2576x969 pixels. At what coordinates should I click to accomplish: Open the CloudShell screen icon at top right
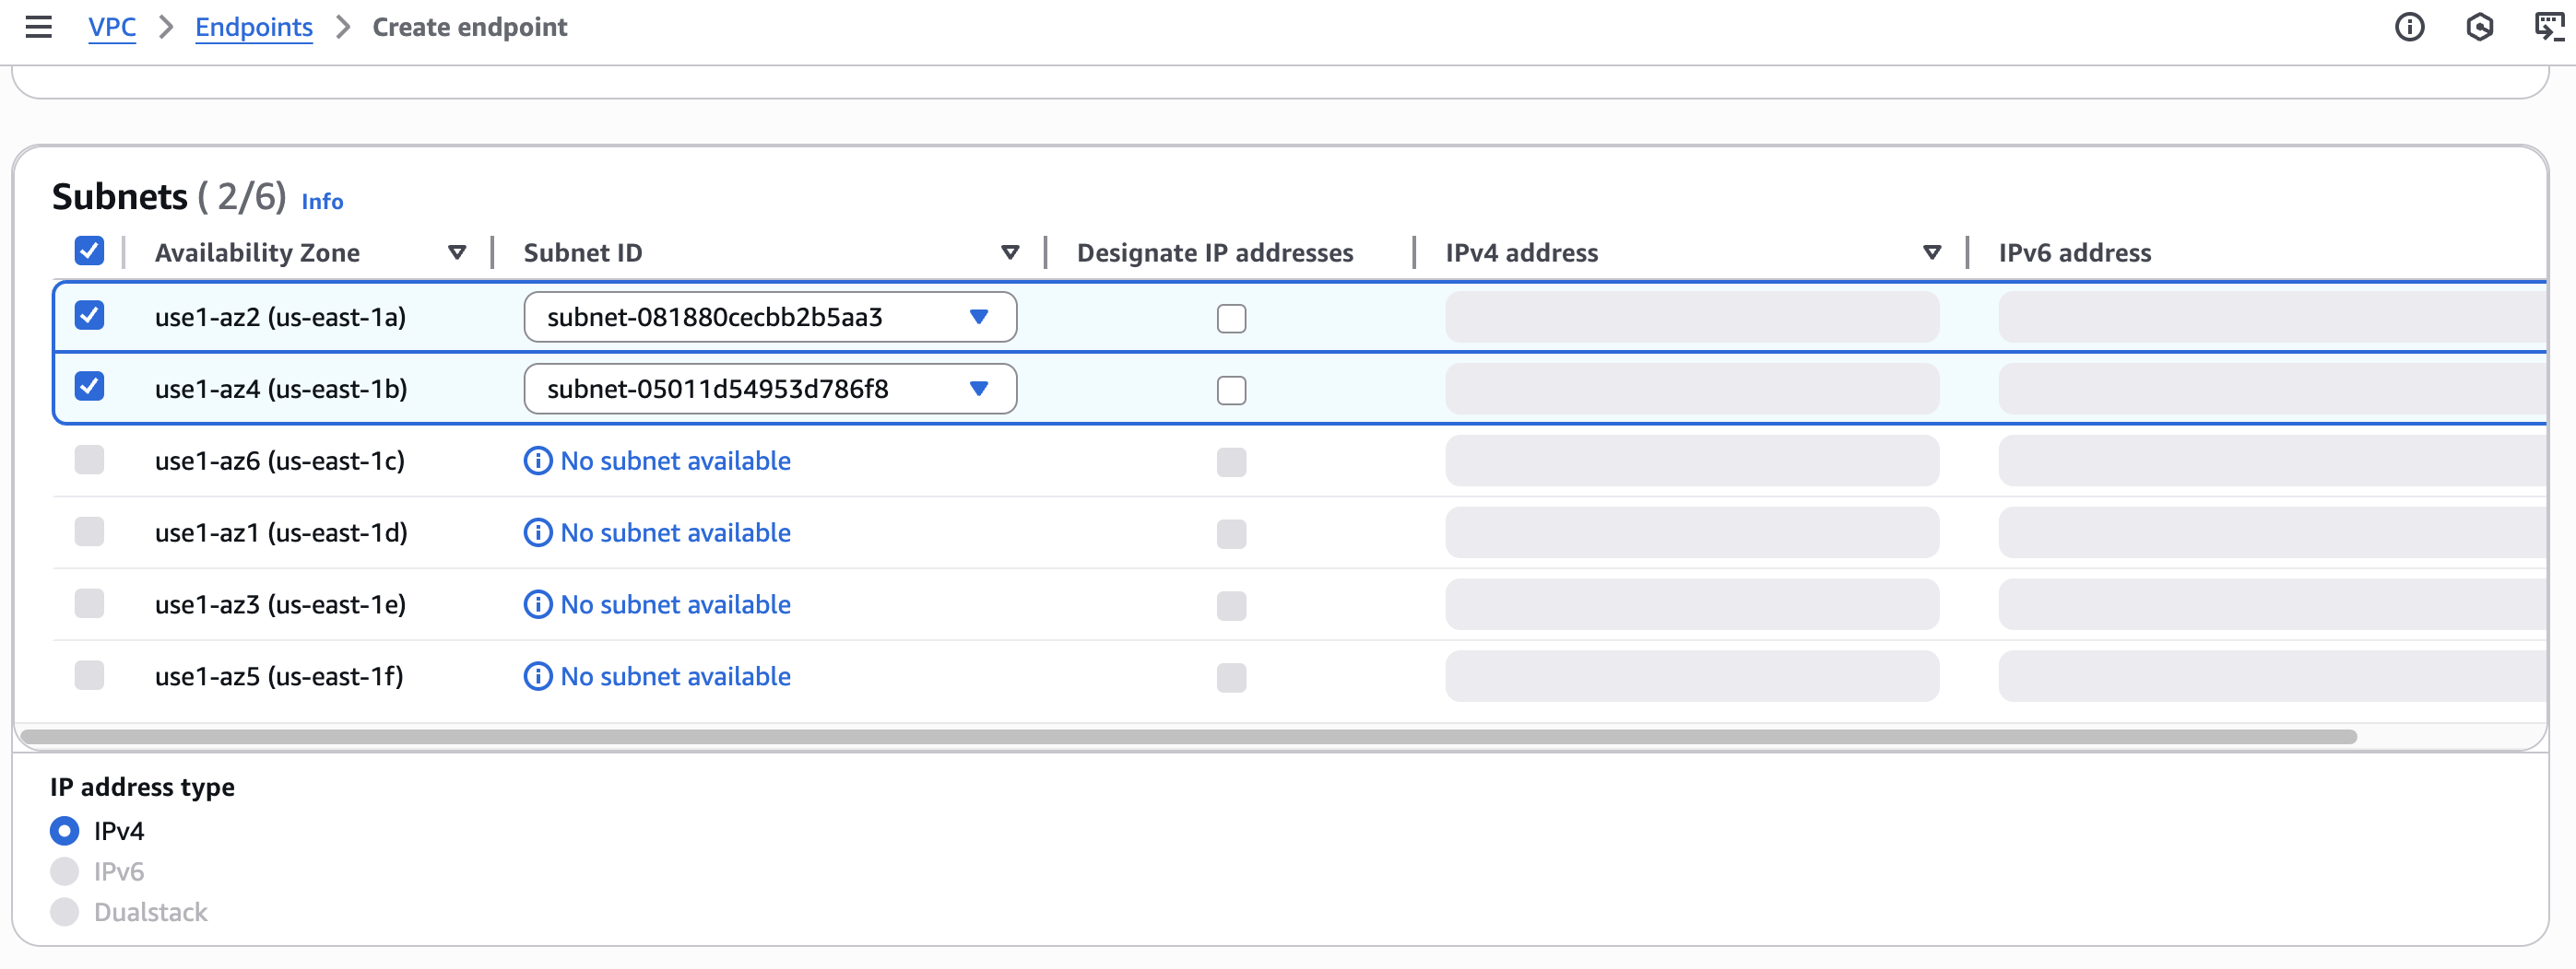pyautogui.click(x=2548, y=27)
